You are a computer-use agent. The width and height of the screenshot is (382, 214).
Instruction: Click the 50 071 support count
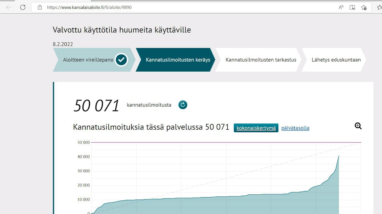[97, 106]
